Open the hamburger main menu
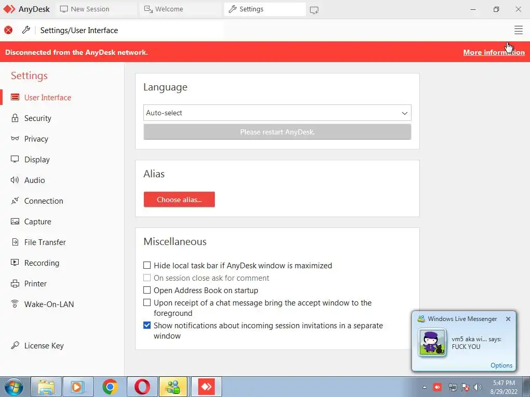This screenshot has width=530, height=397. pos(518,30)
